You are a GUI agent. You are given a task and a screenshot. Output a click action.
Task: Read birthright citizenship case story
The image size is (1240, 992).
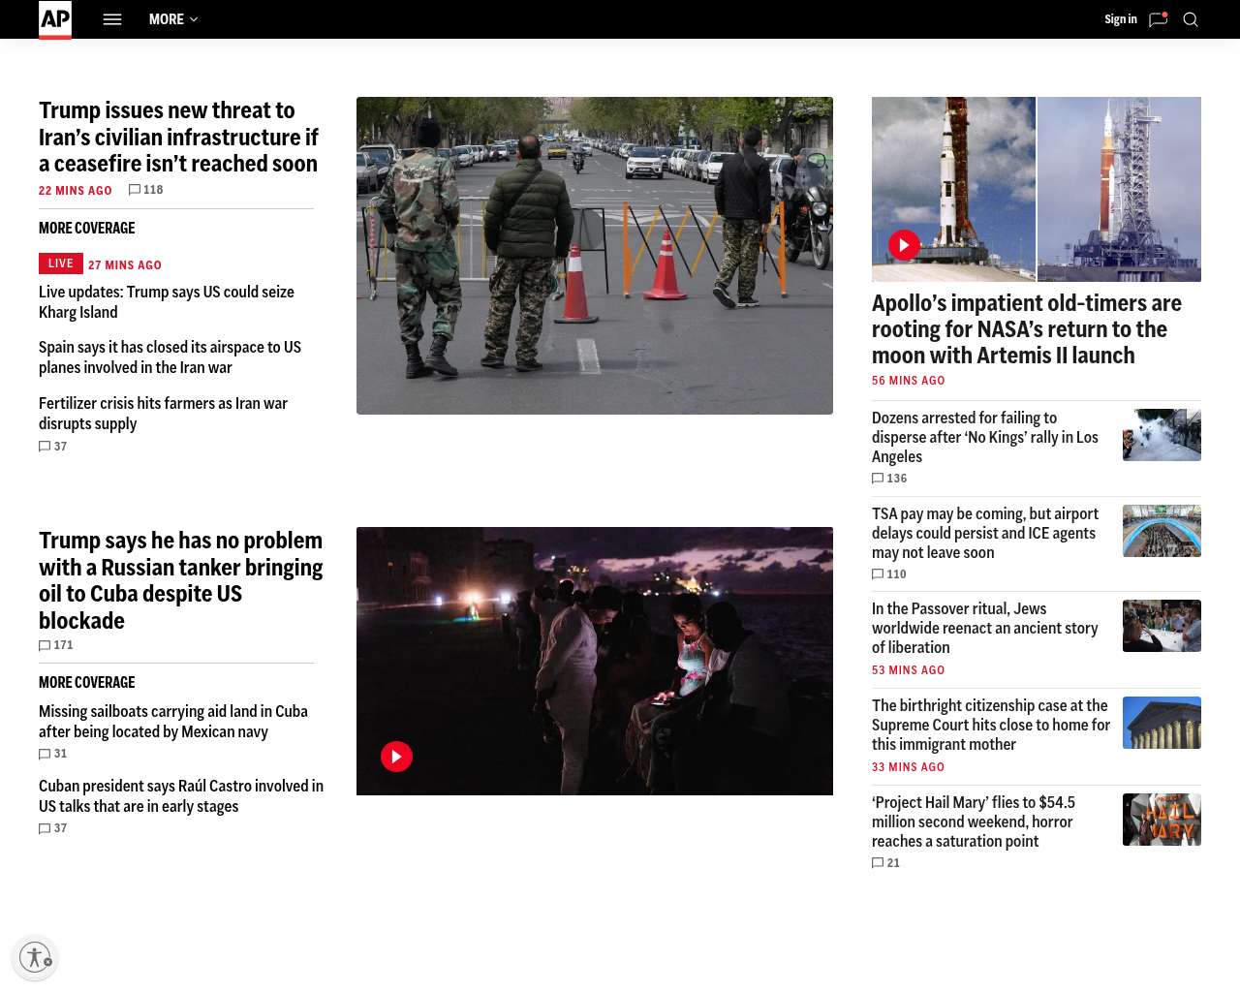point(991,725)
